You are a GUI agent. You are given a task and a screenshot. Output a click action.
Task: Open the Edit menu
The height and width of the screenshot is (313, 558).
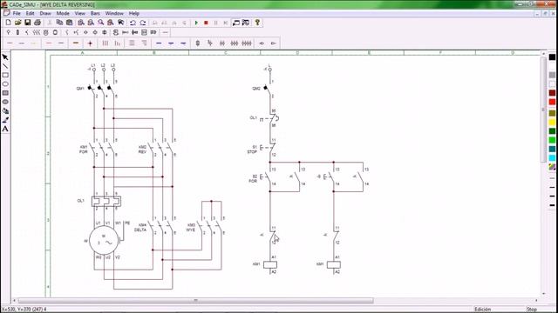pos(30,14)
